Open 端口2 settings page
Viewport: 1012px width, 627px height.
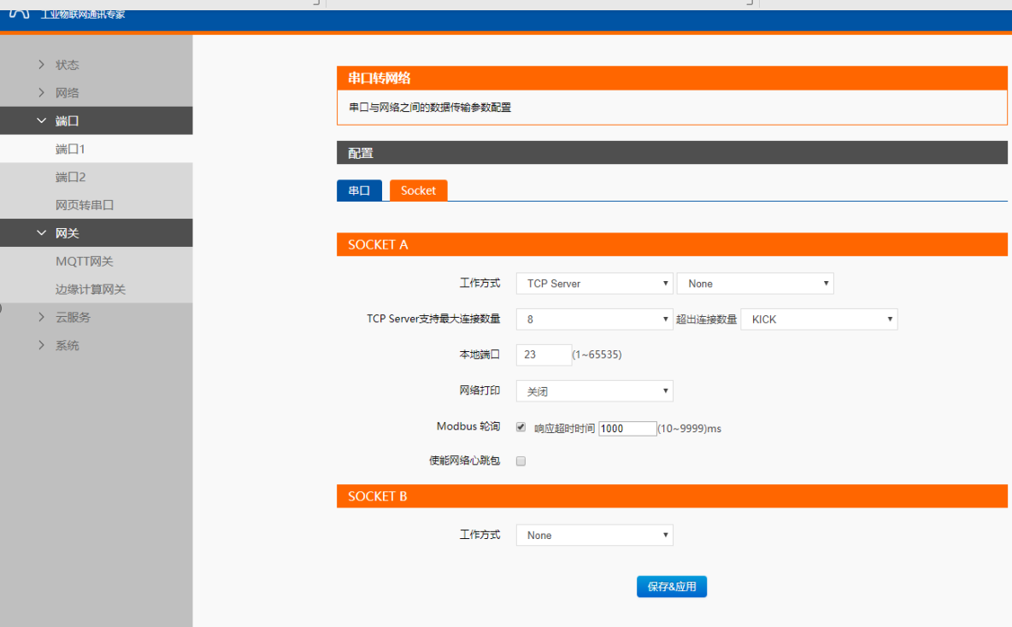coord(70,178)
